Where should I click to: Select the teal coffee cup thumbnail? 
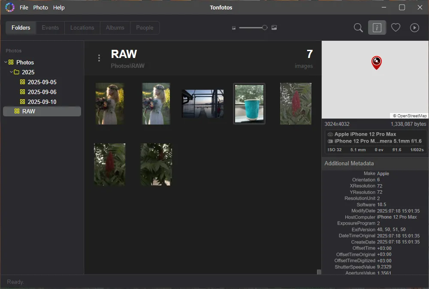(x=249, y=103)
